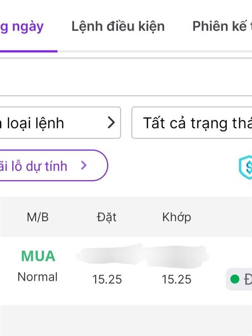
Task: Click the Khớp column header
Action: (176, 217)
